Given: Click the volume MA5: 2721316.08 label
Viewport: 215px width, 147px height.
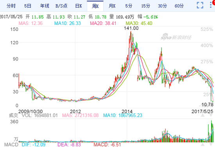Looking at the screenshot, I should [81, 115].
